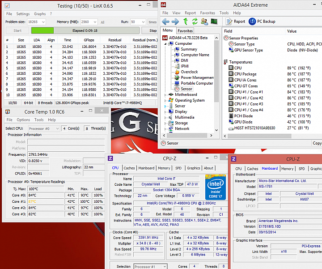Click the Intel Core i7 logo in CPU-Z
Viewport: 322px width, 269px height.
[x=216, y=187]
